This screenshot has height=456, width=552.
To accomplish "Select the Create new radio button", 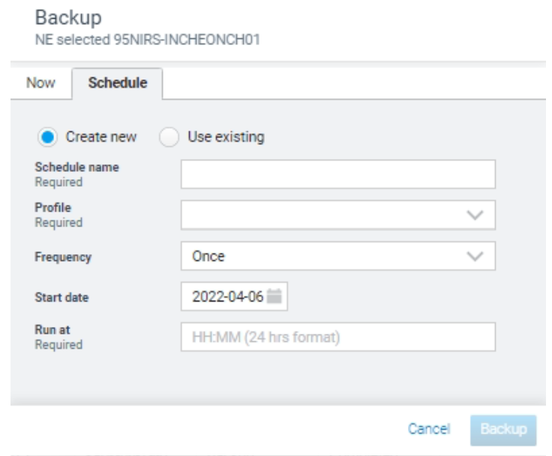I will (47, 137).
